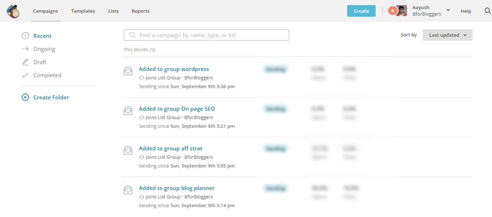Click the Mailchimp monkey logo
The width and height of the screenshot is (492, 217).
13,11
